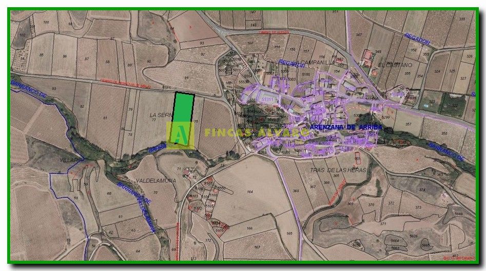Viewport: 486px width, 271px height.
Task: Click the LA SERNA area label
Action: 159,114
